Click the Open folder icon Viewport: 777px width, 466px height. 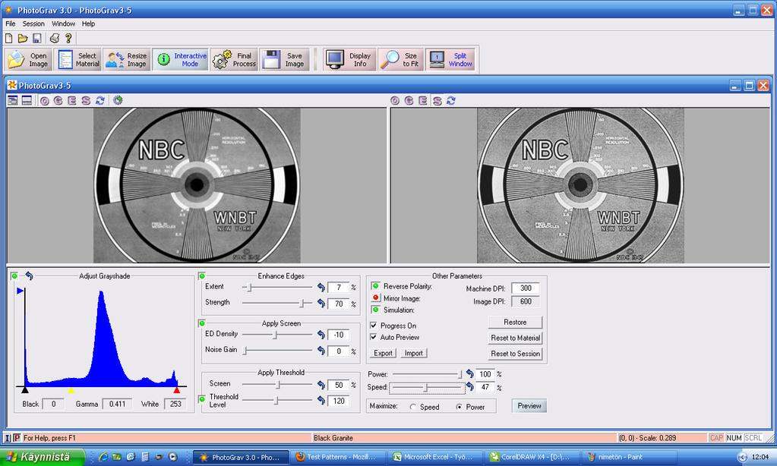pyautogui.click(x=23, y=38)
